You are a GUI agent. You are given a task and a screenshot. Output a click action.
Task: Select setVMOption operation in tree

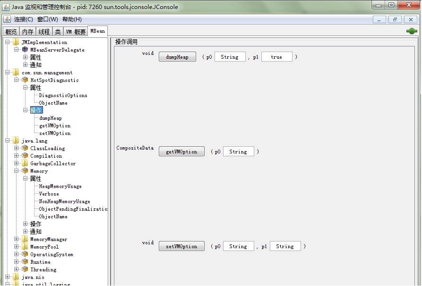pos(55,133)
